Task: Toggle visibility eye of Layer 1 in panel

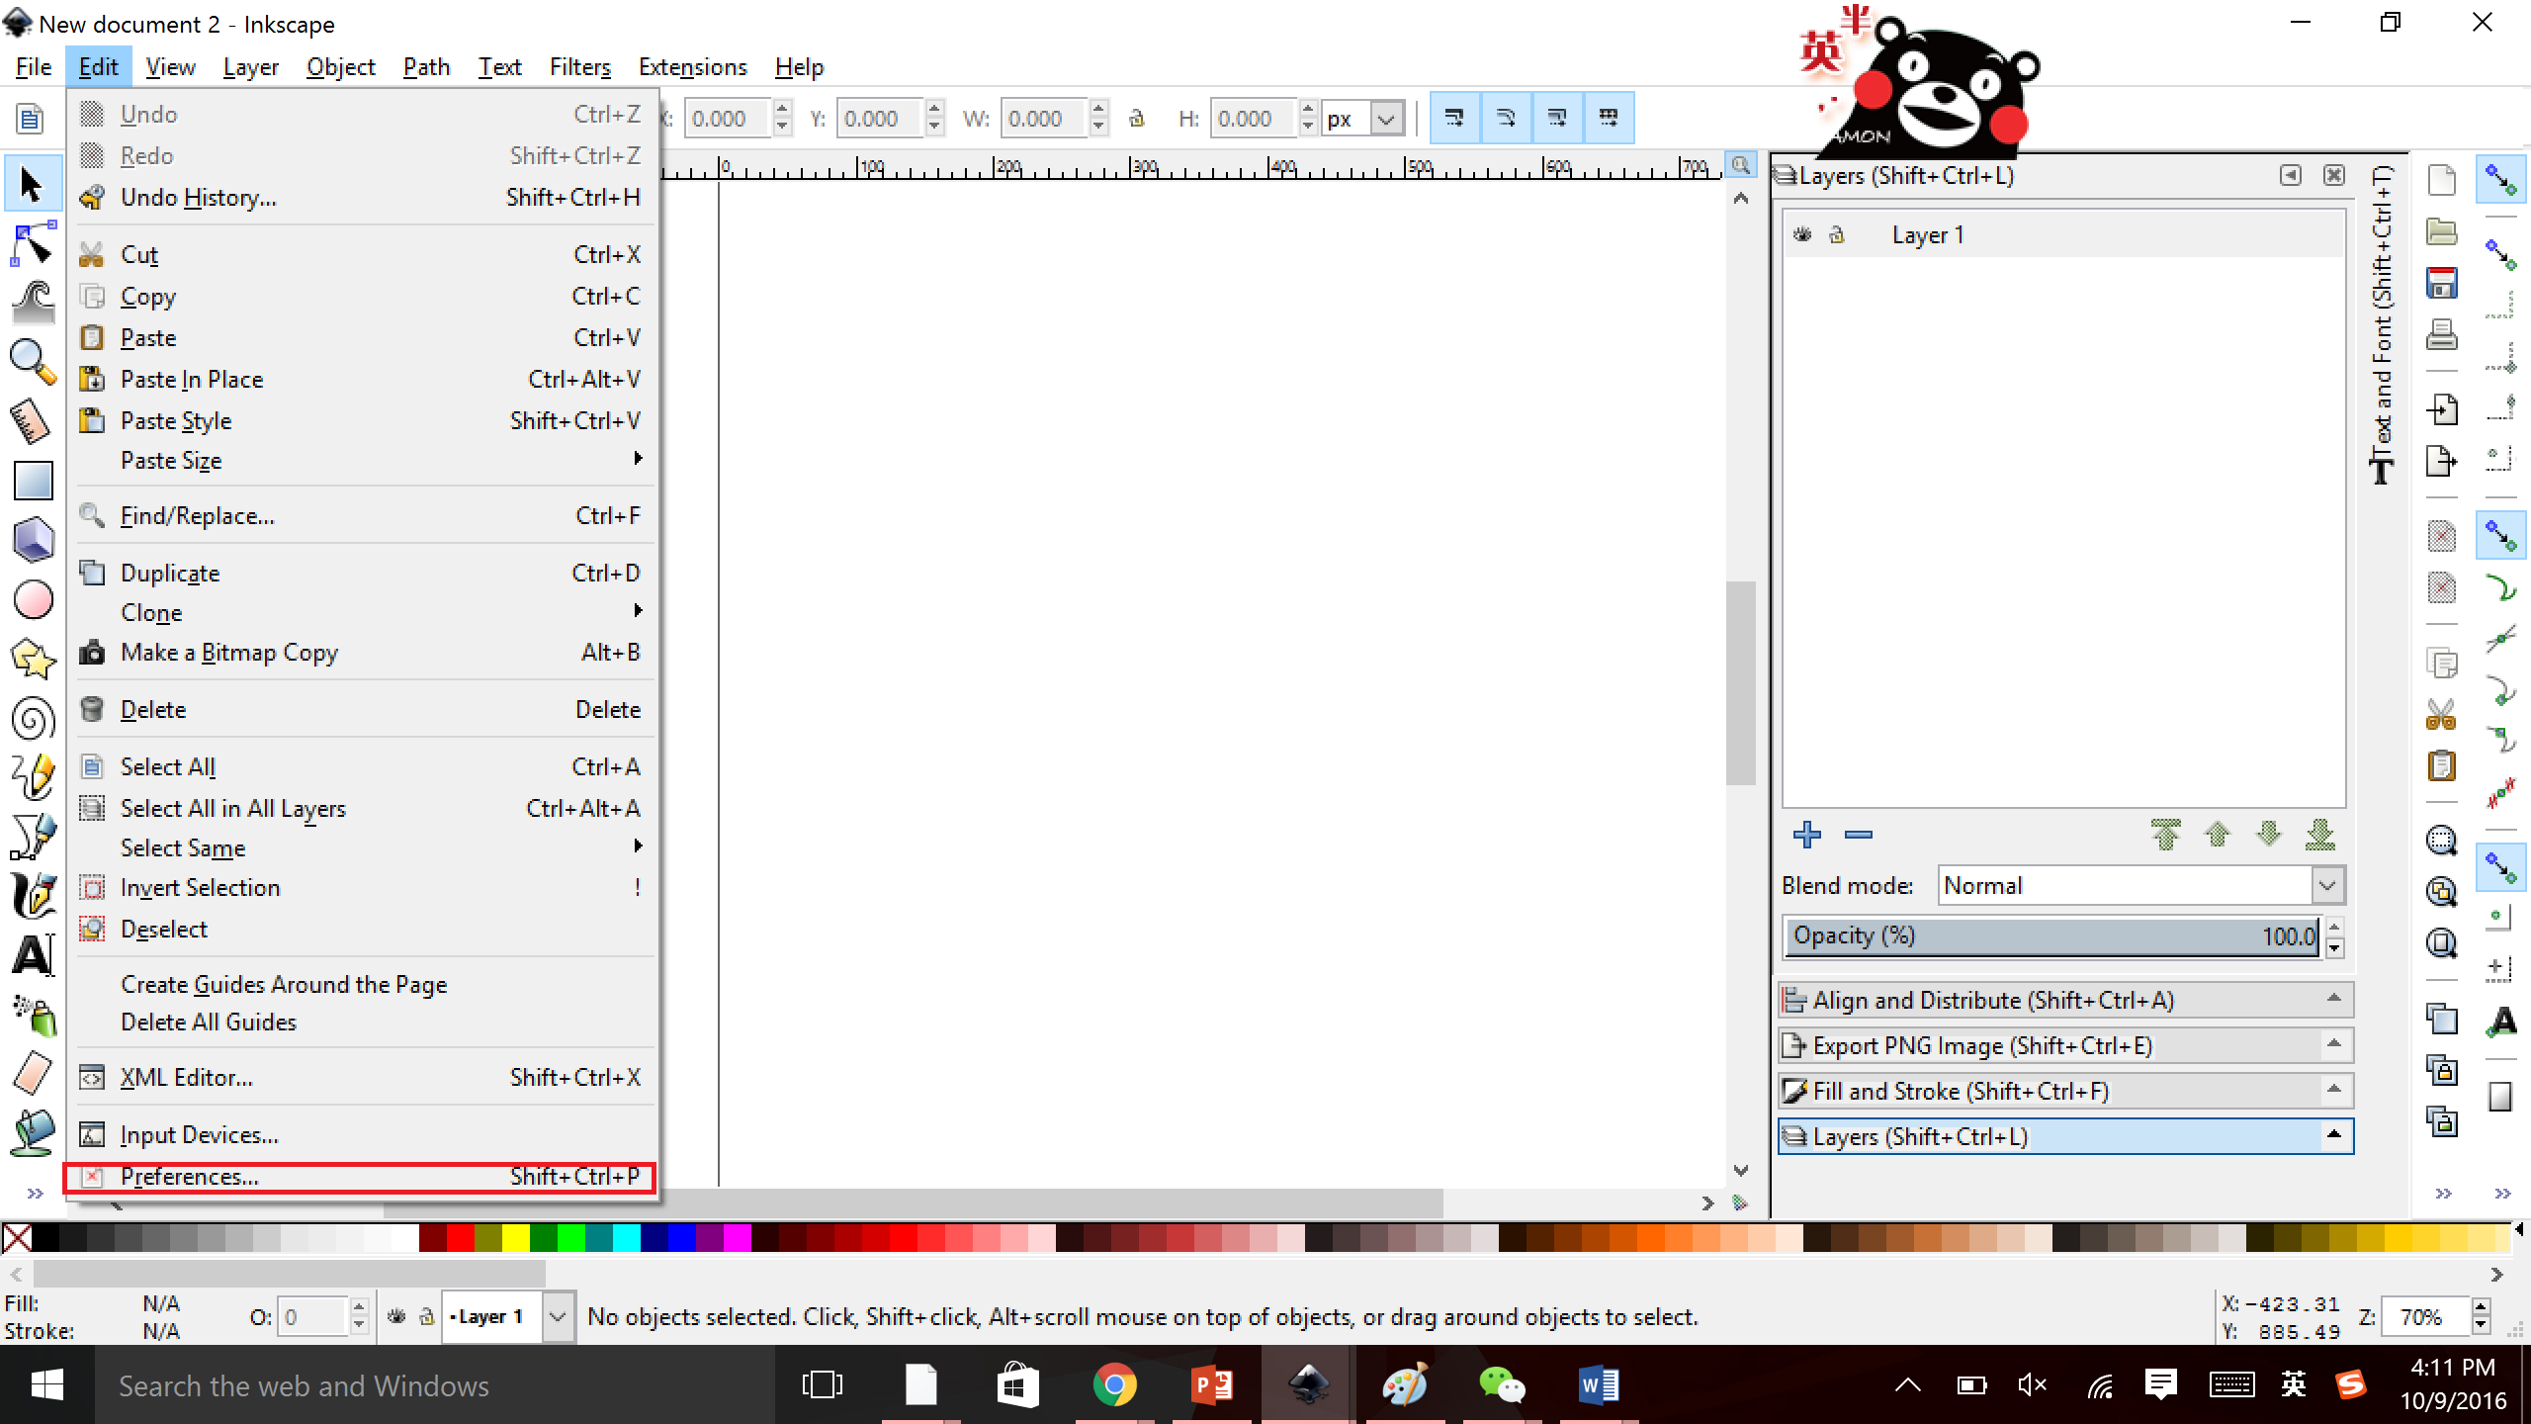Action: 1802,235
